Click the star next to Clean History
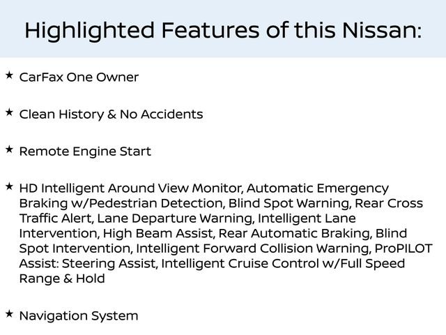Viewport: 446px width, 335px height. pyautogui.click(x=9, y=112)
